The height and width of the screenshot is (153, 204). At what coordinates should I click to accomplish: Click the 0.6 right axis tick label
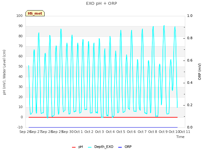(x=190, y=60)
